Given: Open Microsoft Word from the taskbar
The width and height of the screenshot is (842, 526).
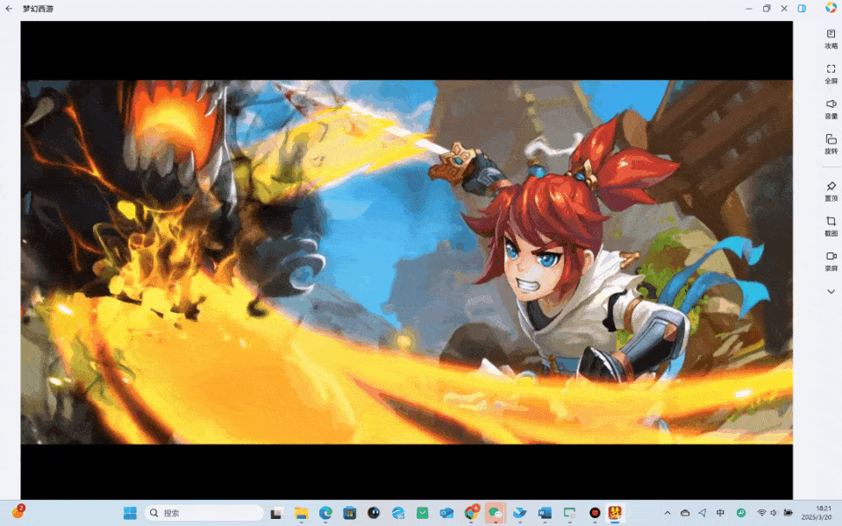Looking at the screenshot, I should tap(545, 513).
